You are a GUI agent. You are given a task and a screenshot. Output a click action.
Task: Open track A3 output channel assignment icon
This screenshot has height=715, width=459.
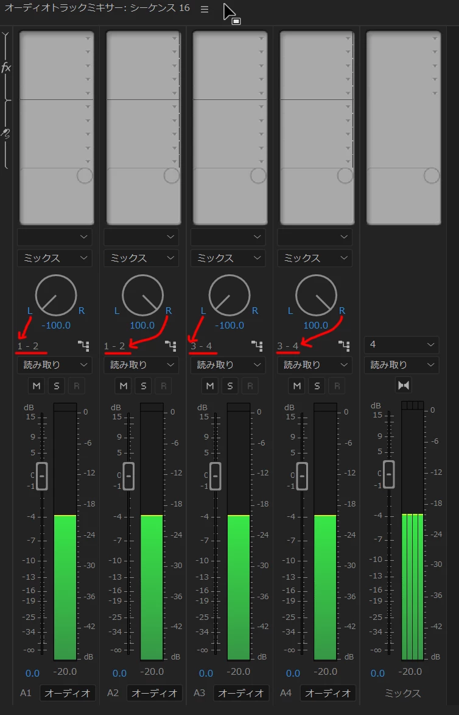(258, 346)
